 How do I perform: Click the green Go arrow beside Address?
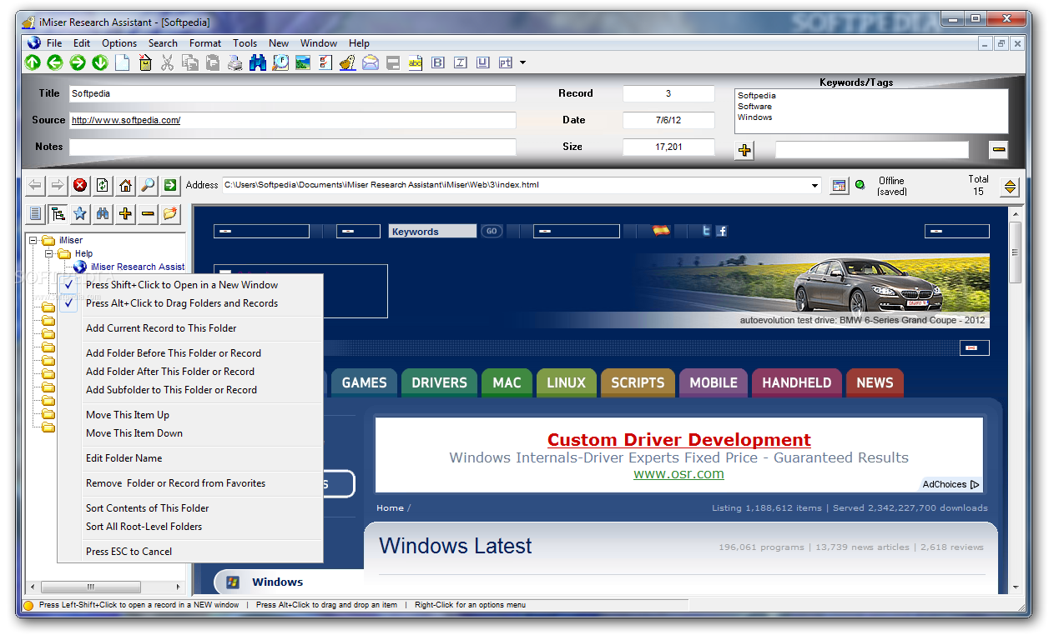170,185
